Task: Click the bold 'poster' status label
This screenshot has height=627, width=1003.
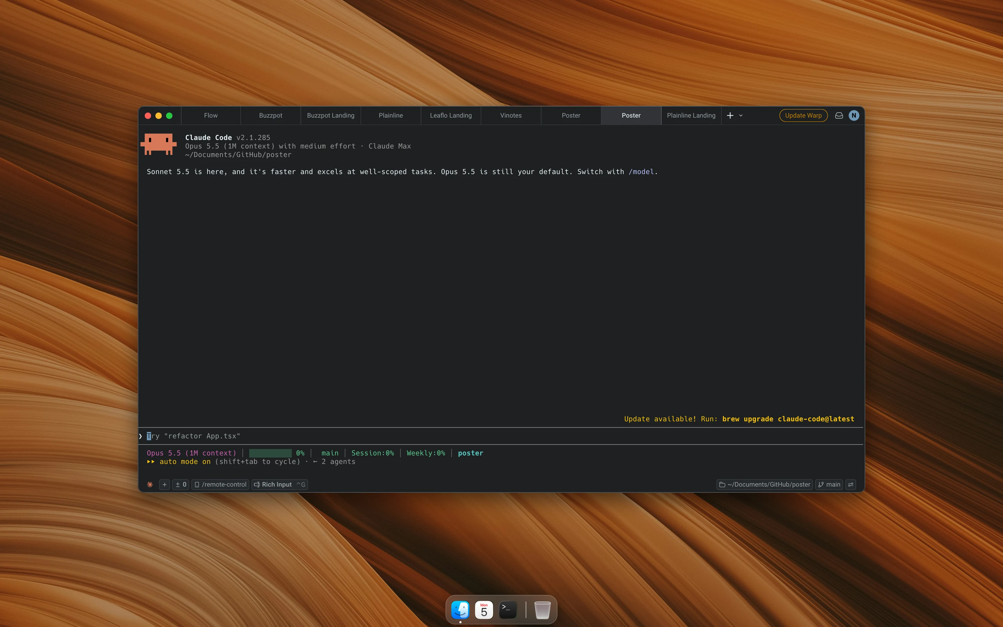Action: 471,453
